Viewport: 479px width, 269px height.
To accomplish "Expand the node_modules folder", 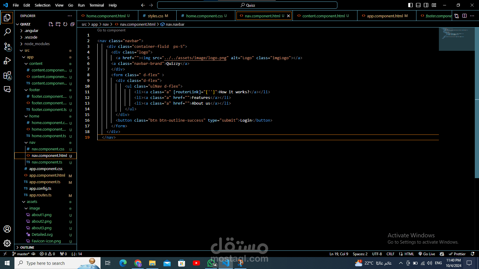I will click(46, 44).
